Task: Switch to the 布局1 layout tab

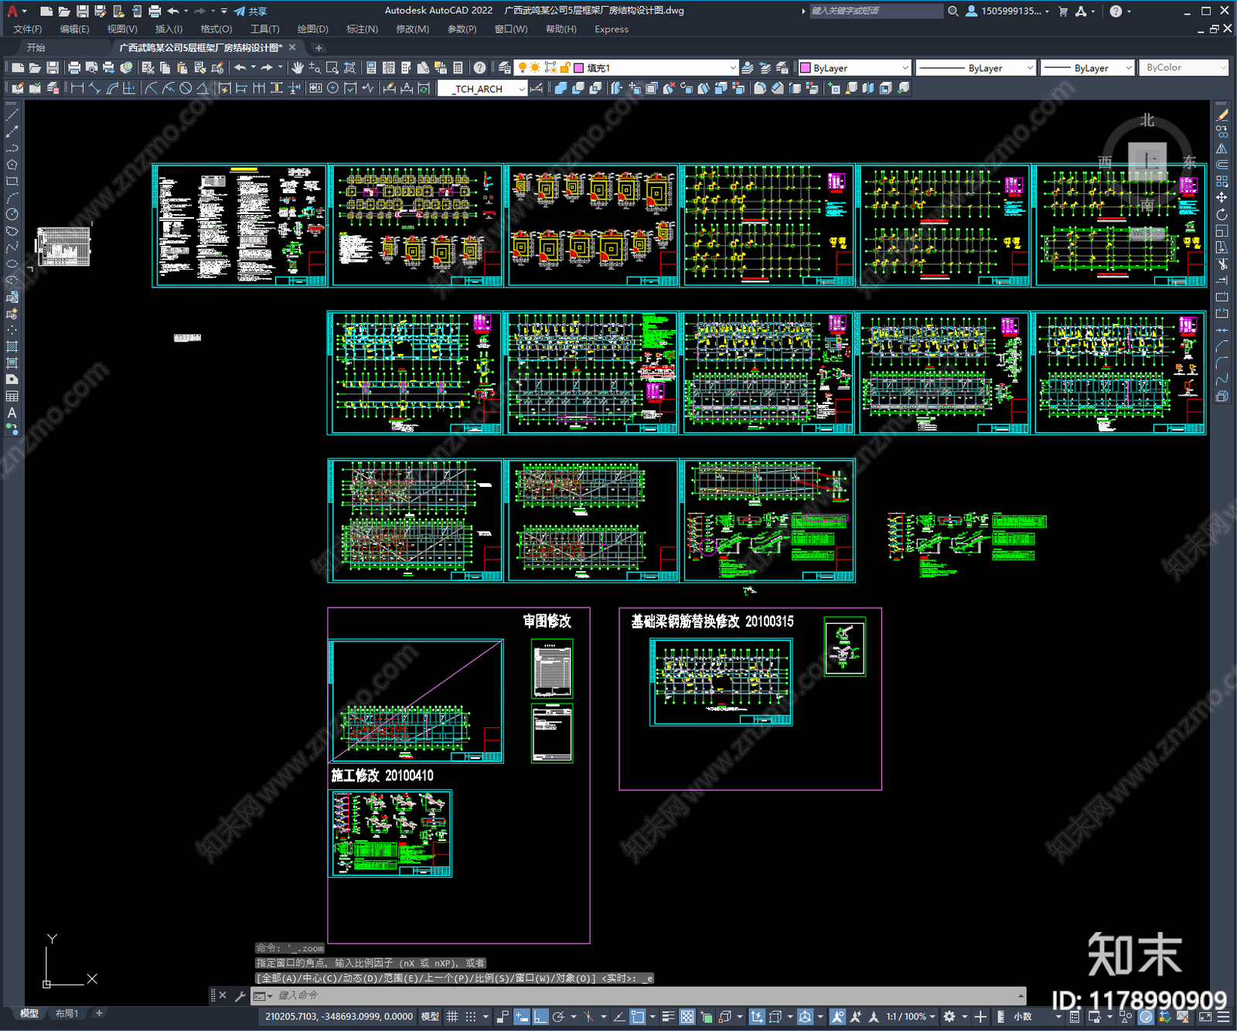Action: (67, 1013)
